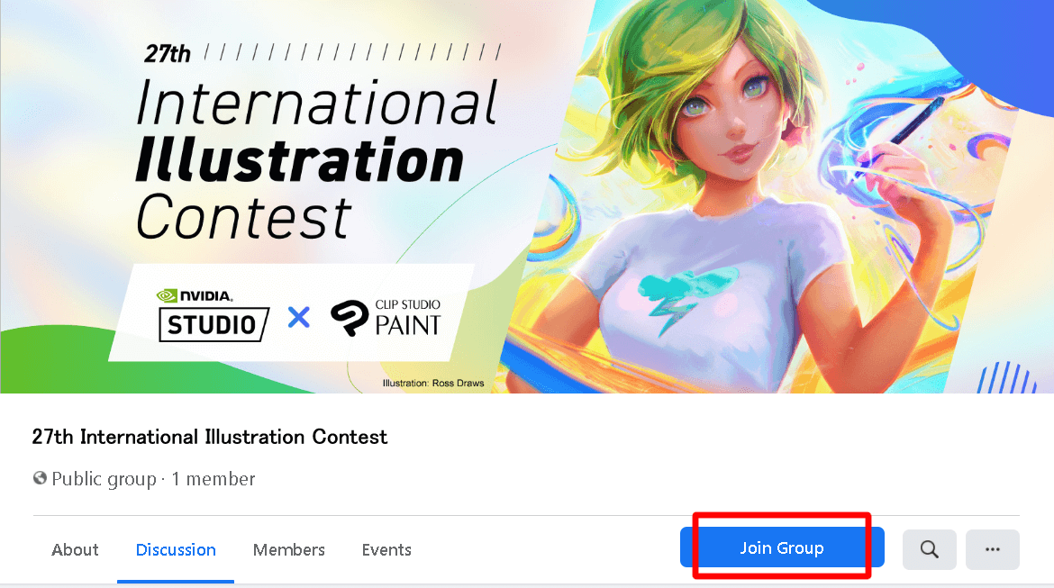The height and width of the screenshot is (588, 1054).
Task: Click the Public group globe icon
Action: pyautogui.click(x=40, y=478)
